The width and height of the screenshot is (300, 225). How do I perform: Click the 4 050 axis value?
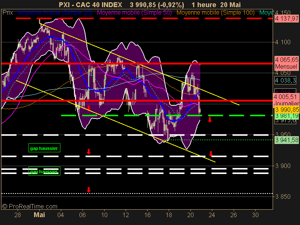click(x=283, y=73)
